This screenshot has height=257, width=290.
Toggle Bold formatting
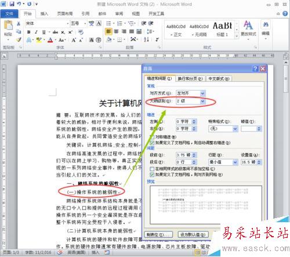29,32
